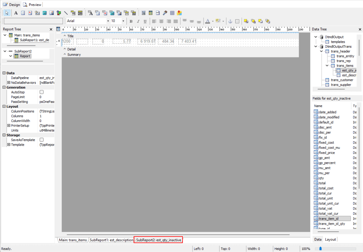Screen dimensions: 363x252
Task: Pick the Line drawing tool
Action: point(66,13)
